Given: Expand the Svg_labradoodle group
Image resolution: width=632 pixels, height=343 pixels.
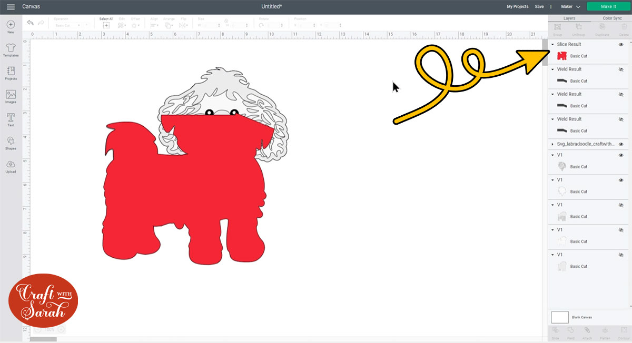Looking at the screenshot, I should [x=552, y=144].
